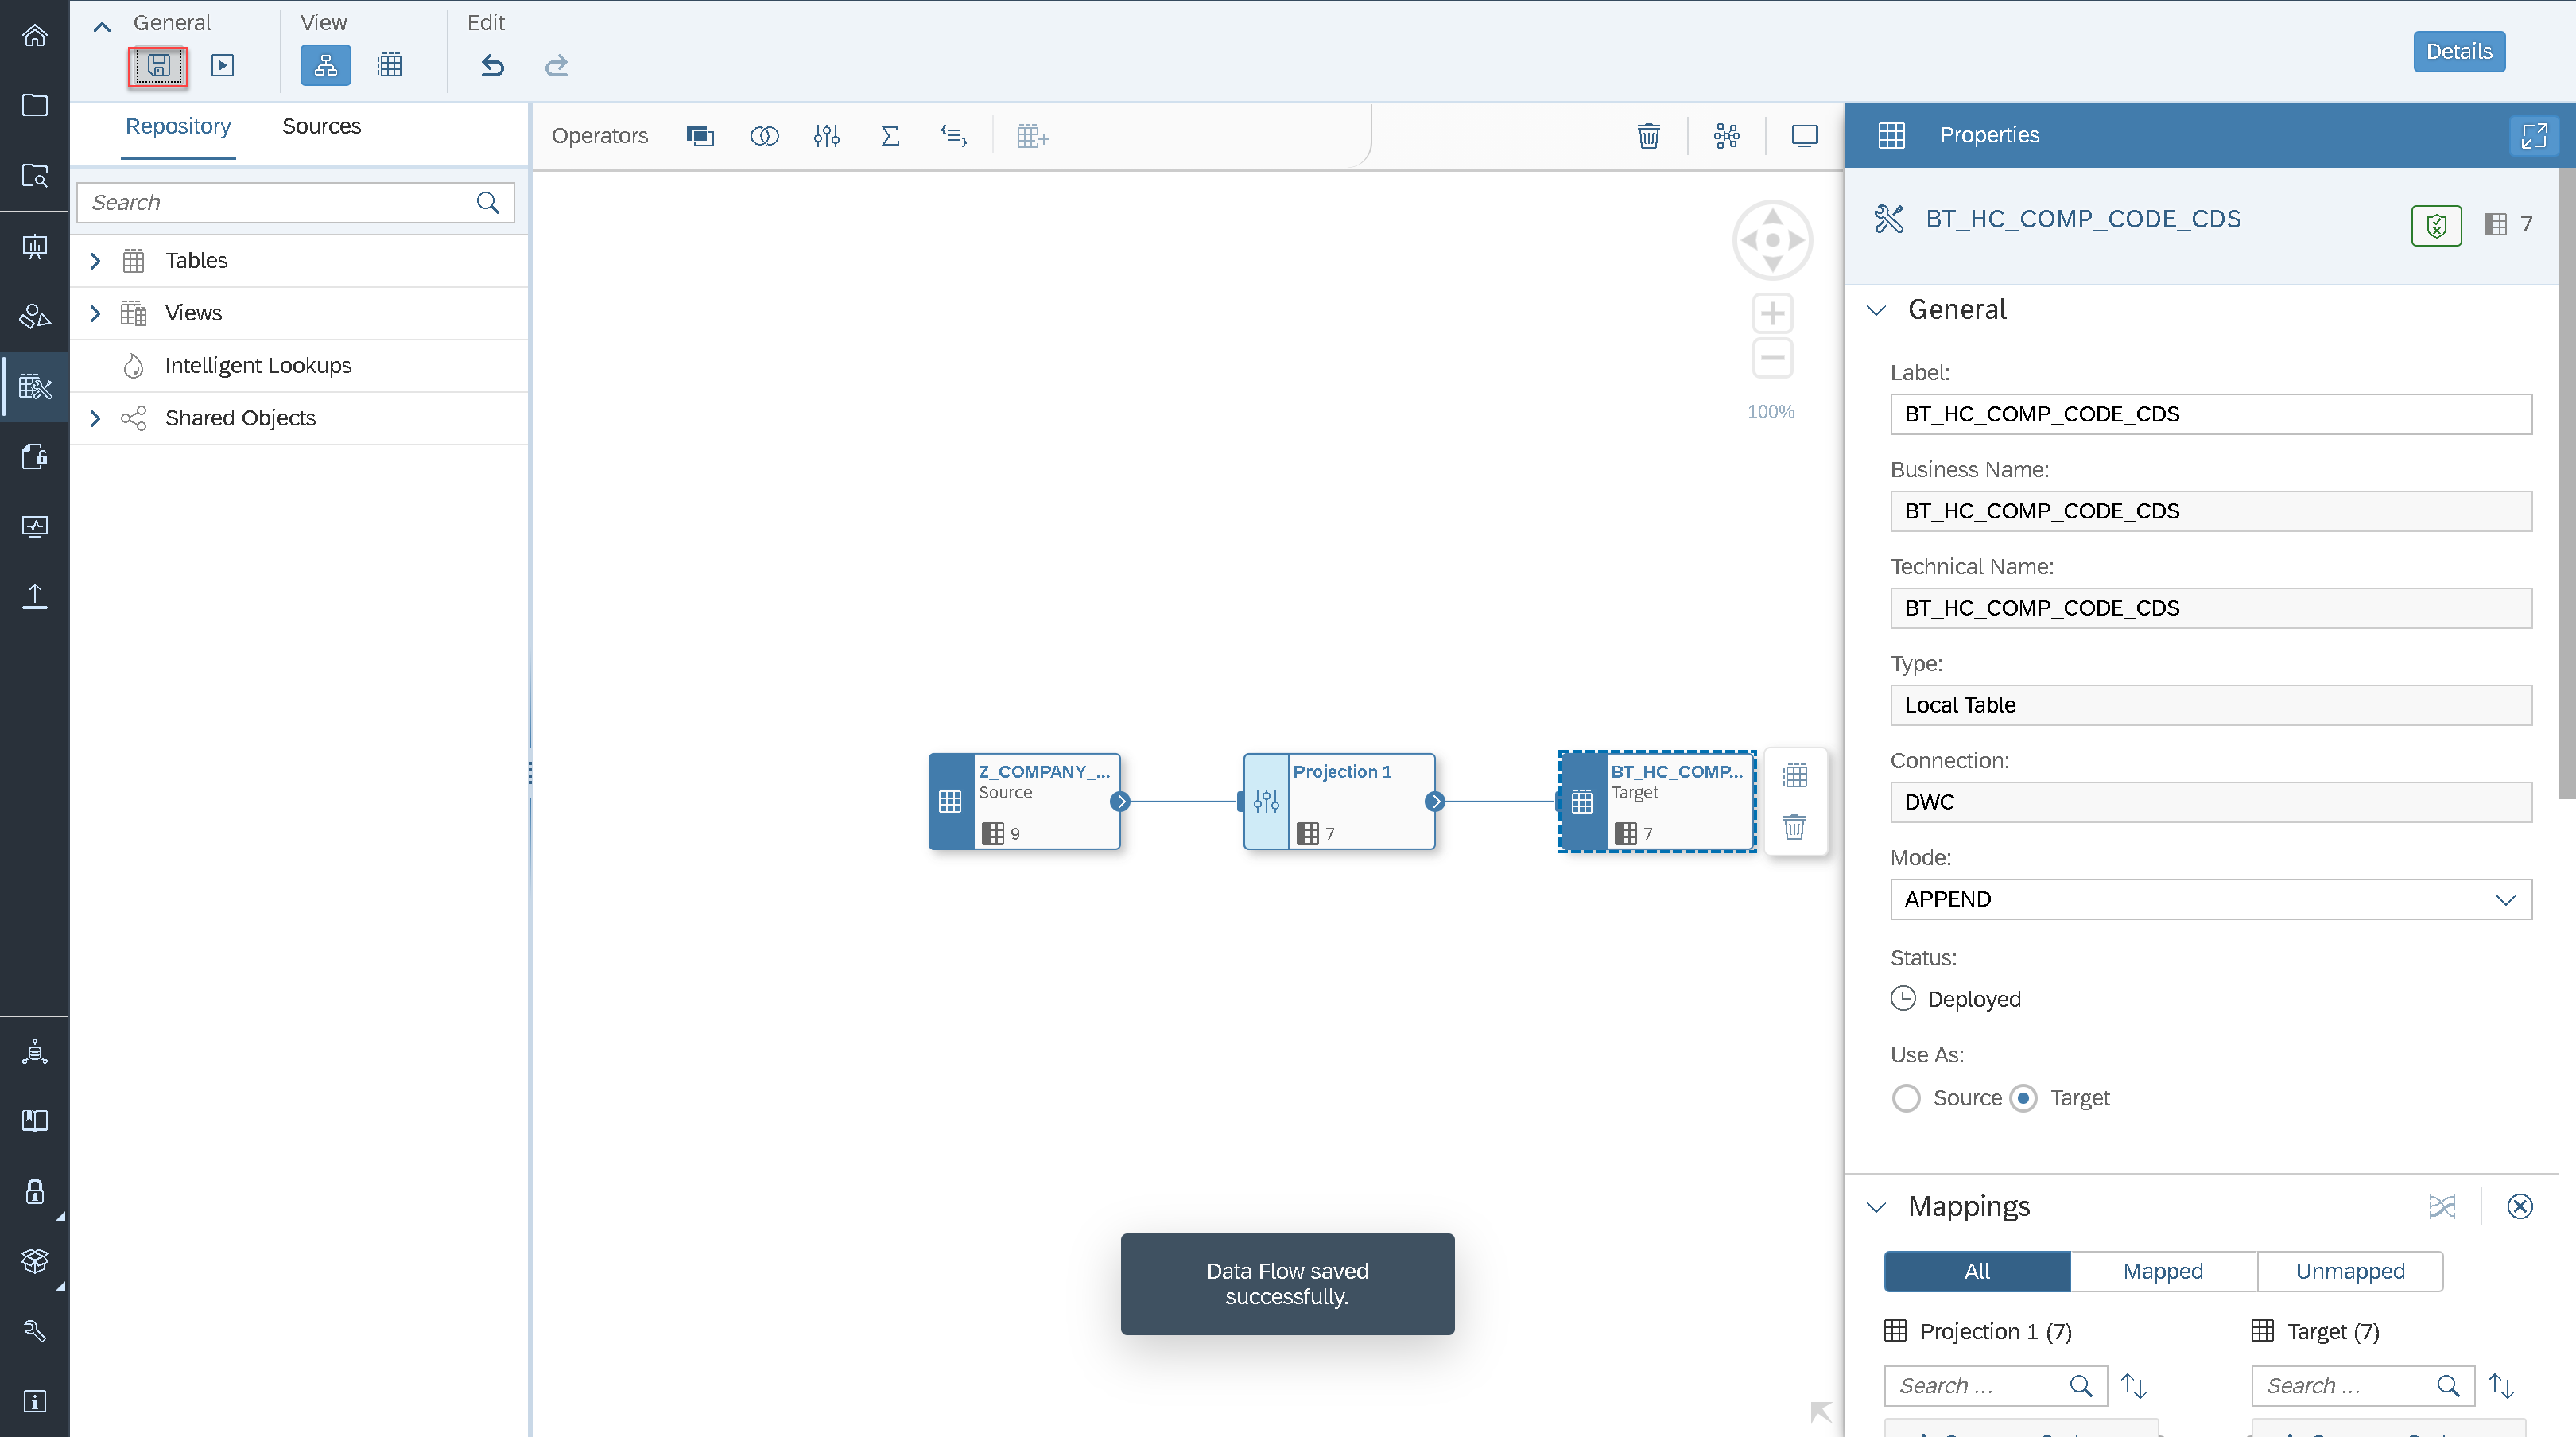Switch to the Sources tab
Viewport: 2576px width, 1437px height.
pyautogui.click(x=321, y=127)
